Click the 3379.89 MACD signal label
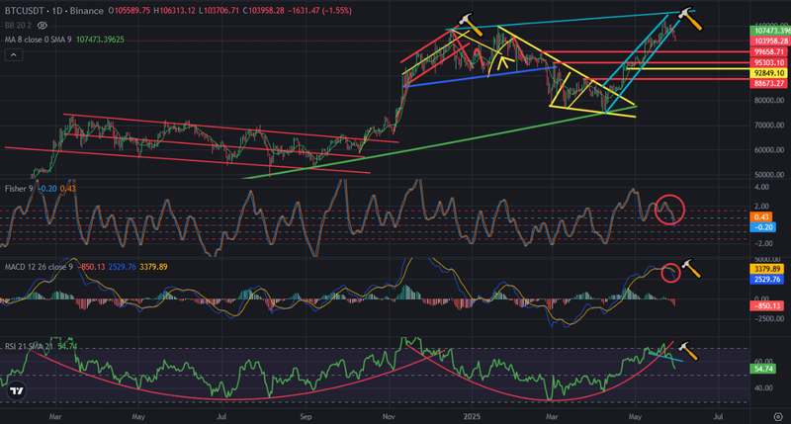The width and height of the screenshot is (791, 424). [x=767, y=269]
